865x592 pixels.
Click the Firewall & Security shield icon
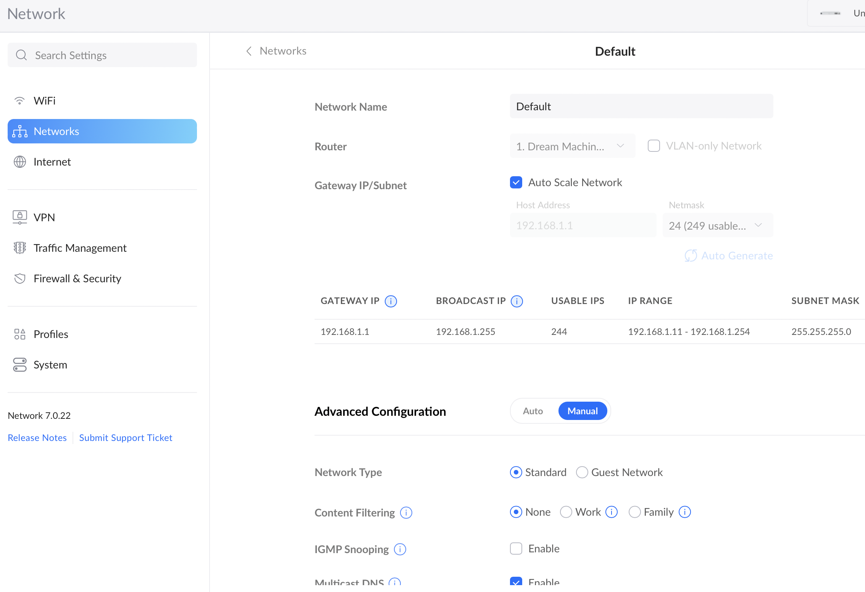click(19, 278)
